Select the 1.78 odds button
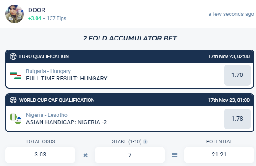 click(237, 119)
